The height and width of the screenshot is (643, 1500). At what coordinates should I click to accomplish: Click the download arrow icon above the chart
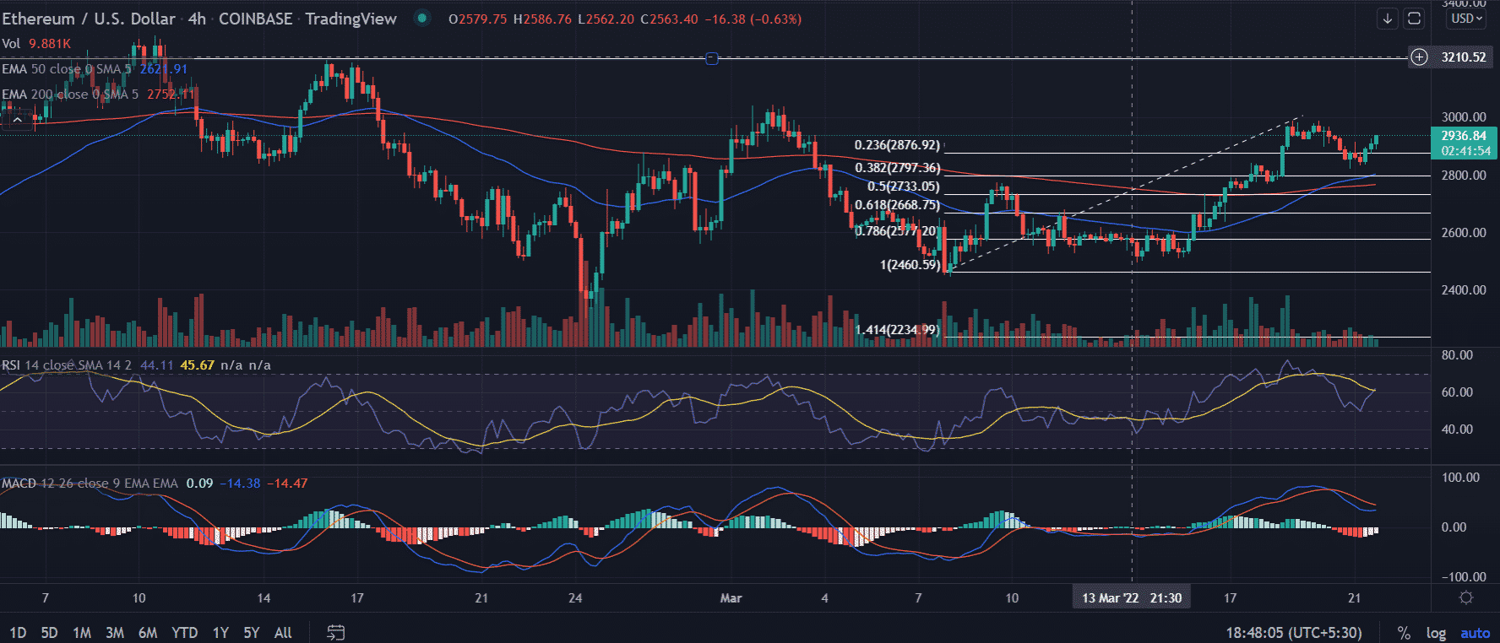point(1387,19)
